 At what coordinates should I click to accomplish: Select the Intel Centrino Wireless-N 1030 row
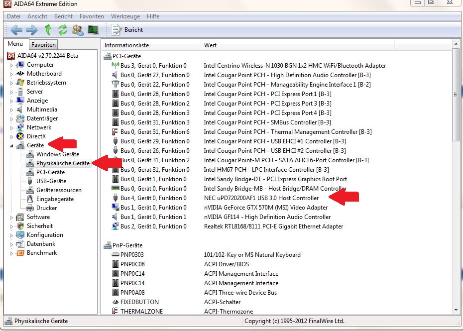tap(295, 66)
